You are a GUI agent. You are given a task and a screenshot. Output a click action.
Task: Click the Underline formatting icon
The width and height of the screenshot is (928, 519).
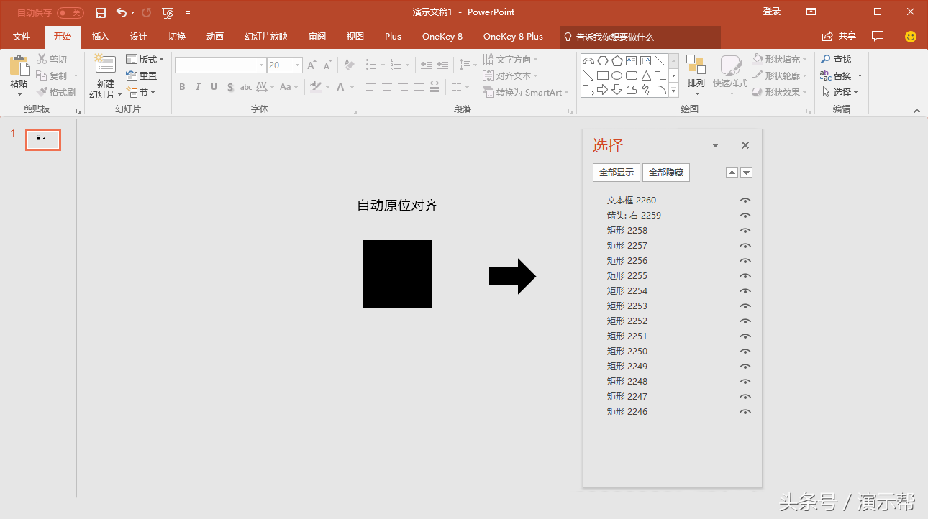click(214, 87)
